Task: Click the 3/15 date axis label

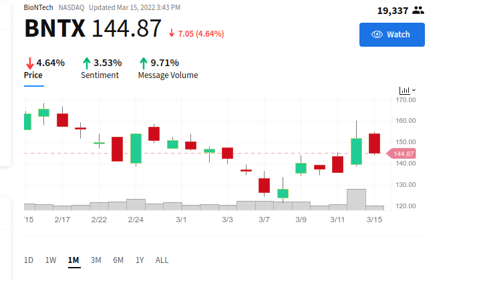Action: click(x=374, y=220)
